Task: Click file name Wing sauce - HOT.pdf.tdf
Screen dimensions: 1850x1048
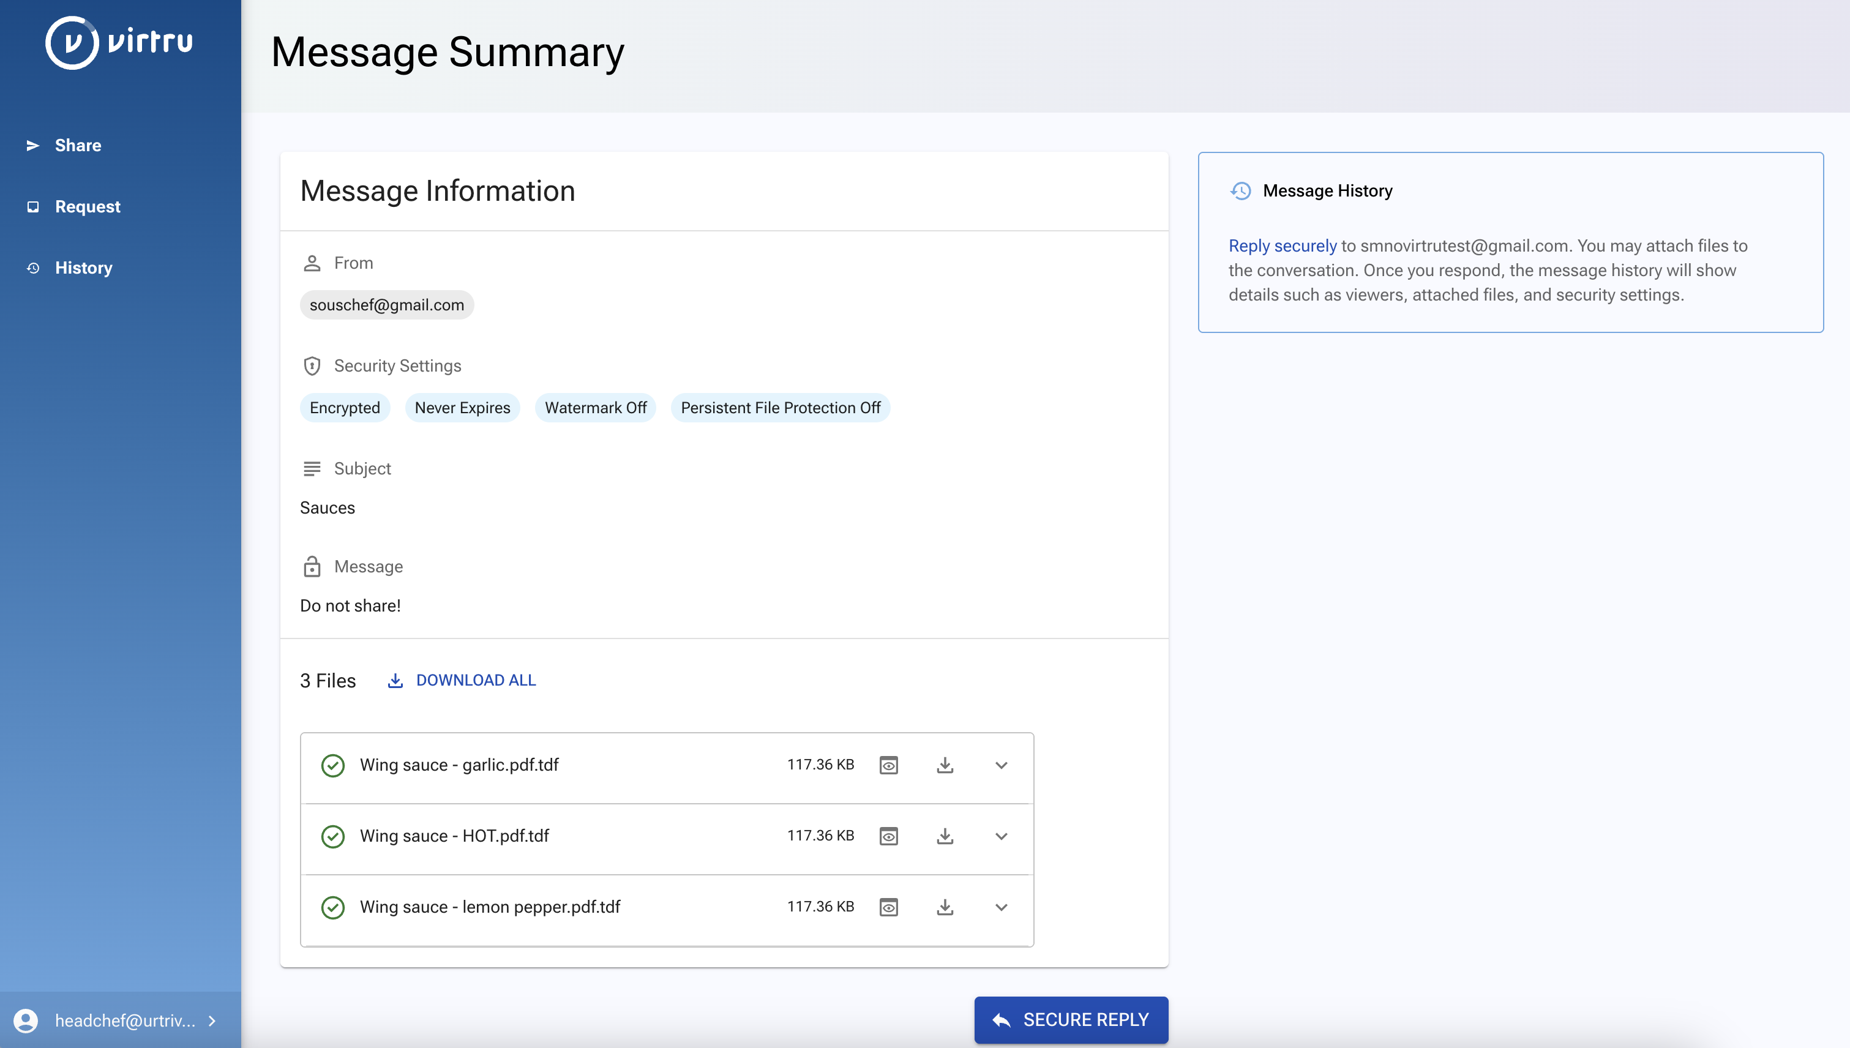Action: click(x=454, y=836)
